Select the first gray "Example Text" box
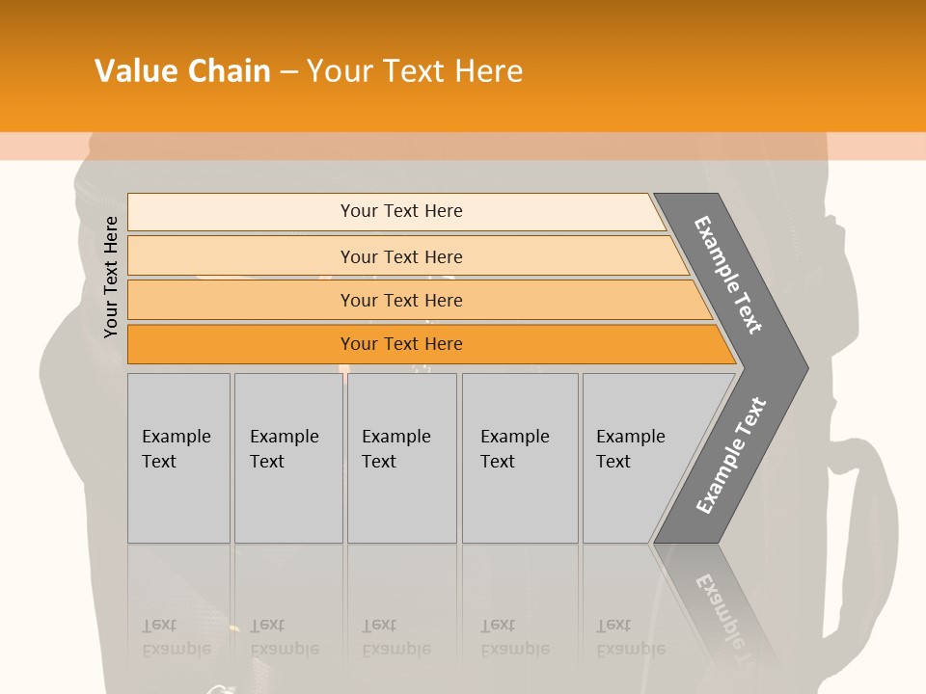Screen dimensions: 926x694 point(178,458)
